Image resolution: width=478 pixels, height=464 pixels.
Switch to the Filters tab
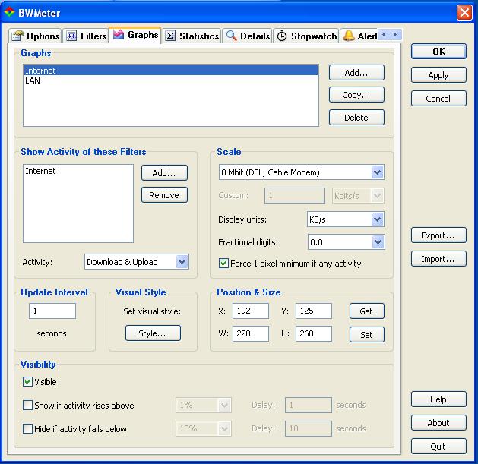[x=86, y=36]
